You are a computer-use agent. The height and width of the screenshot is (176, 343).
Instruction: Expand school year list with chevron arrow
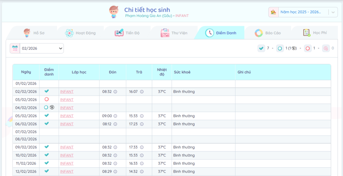333,12
